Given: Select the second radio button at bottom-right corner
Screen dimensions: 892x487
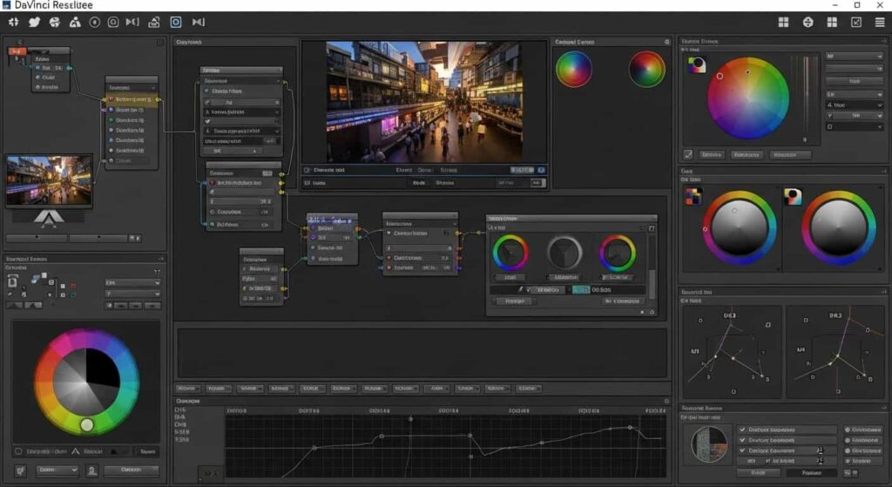Looking at the screenshot, I should tap(847, 440).
